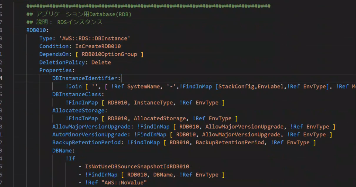This screenshot has height=187, width=356.
Task: Click the 'RDB010:' resource key
Action: tap(38, 30)
